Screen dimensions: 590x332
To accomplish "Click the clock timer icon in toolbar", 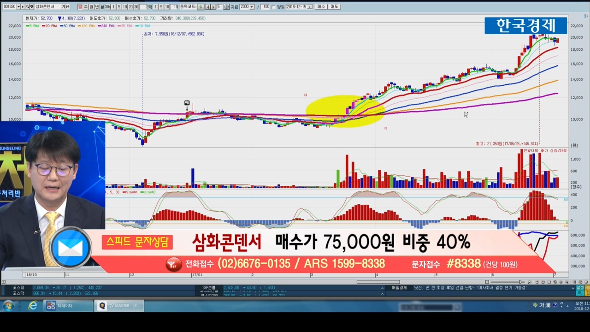I will point(226,7).
